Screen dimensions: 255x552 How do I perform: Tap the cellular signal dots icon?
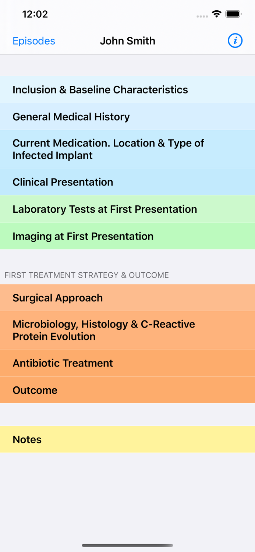(x=202, y=16)
